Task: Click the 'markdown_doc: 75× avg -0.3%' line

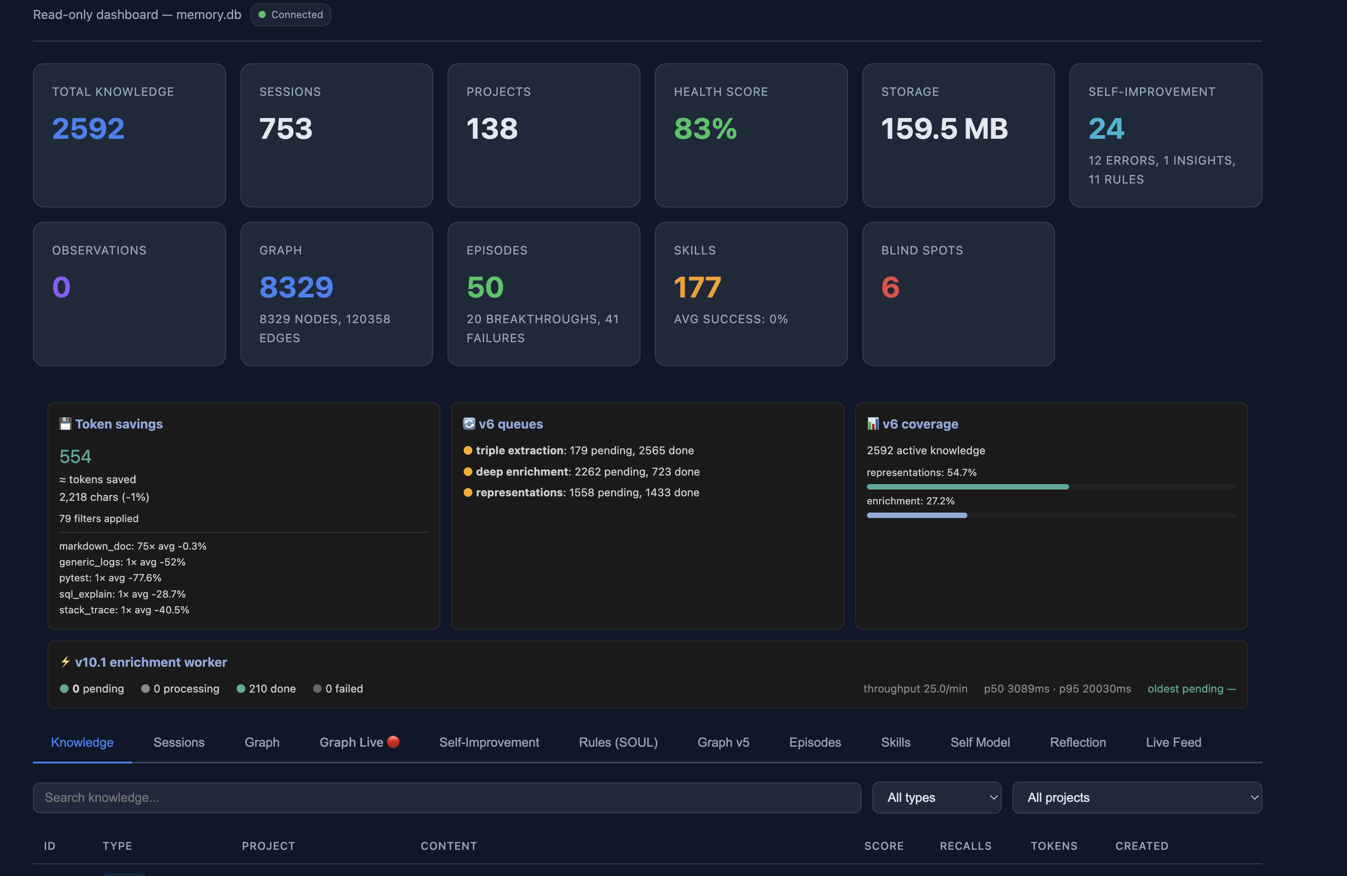Action: (133, 546)
